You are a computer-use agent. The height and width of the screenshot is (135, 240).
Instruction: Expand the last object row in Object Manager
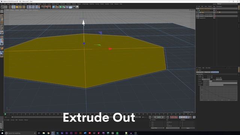(197, 18)
